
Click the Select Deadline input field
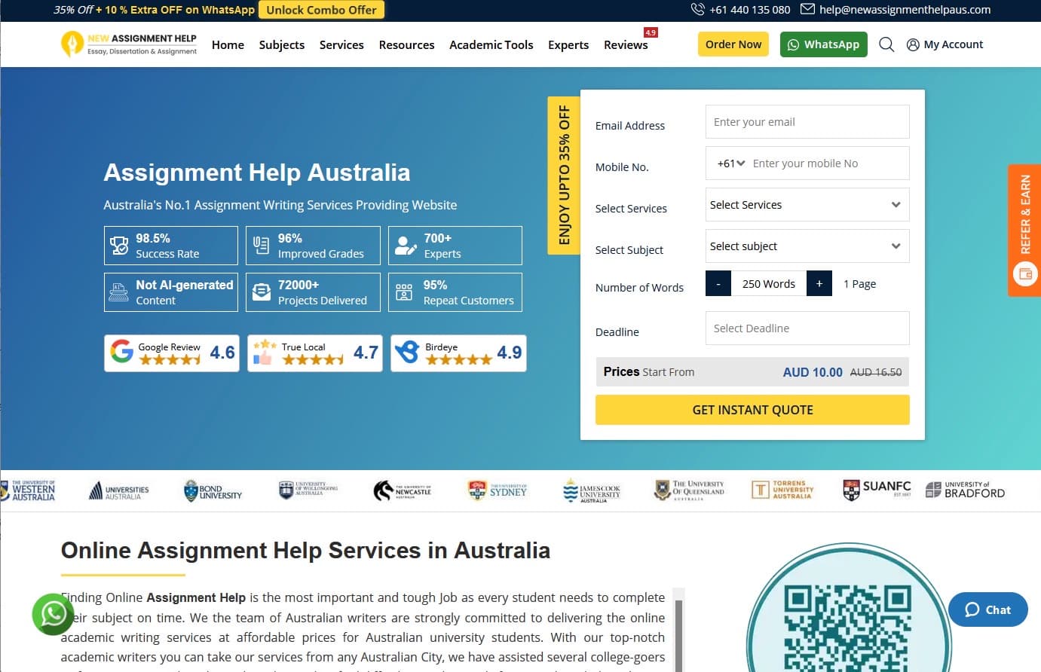click(x=807, y=328)
